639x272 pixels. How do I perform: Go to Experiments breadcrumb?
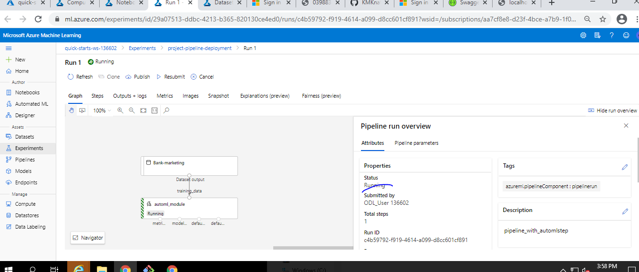point(142,48)
